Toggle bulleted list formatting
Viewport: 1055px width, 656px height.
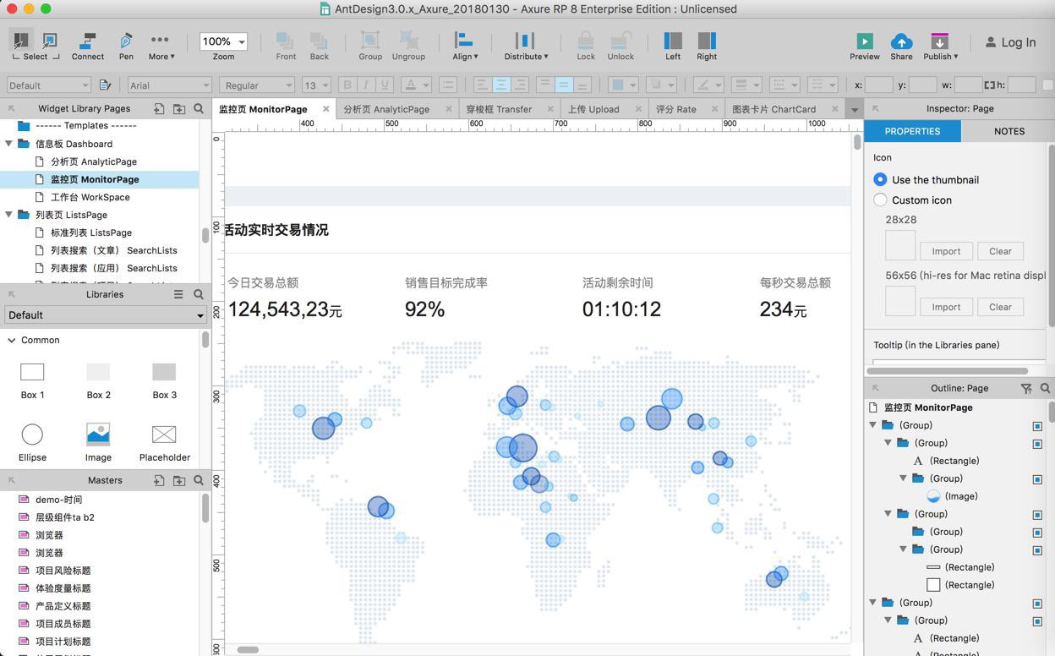click(x=448, y=85)
